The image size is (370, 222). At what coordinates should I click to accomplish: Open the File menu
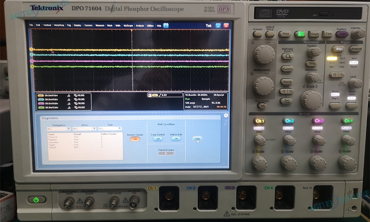[31, 25]
